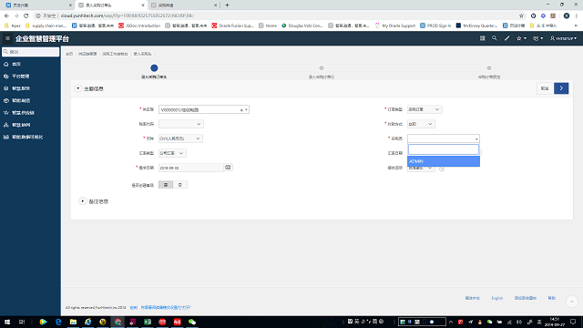
Task: Click the search box inside buyer dropdown
Action: click(444, 149)
